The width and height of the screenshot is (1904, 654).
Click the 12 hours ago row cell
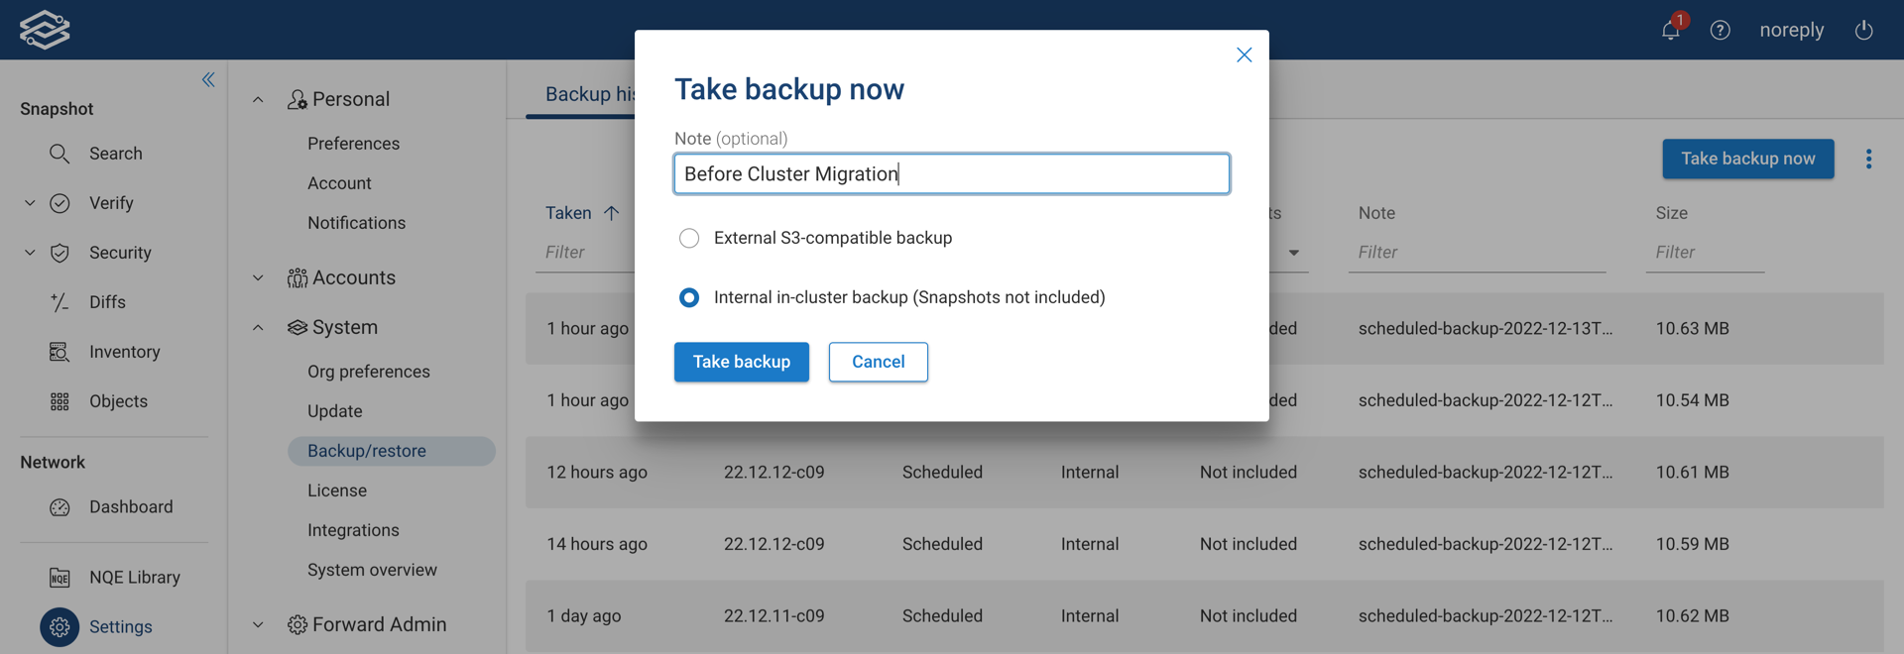click(x=597, y=473)
